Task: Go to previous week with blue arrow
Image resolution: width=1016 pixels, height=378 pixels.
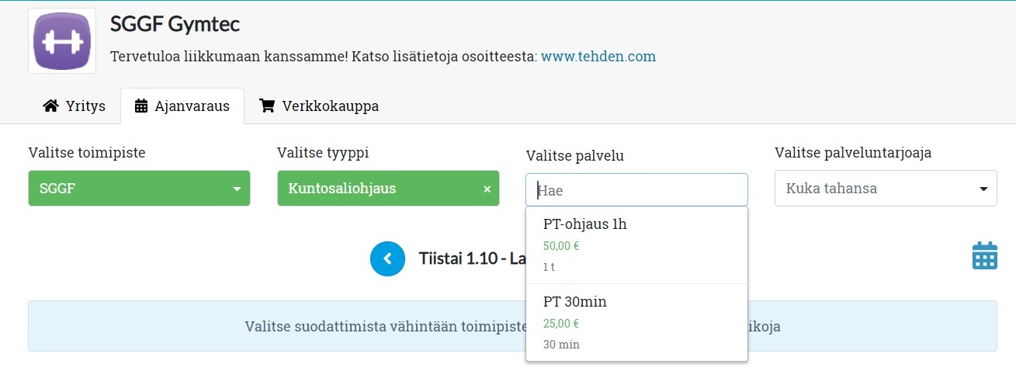Action: [x=388, y=258]
